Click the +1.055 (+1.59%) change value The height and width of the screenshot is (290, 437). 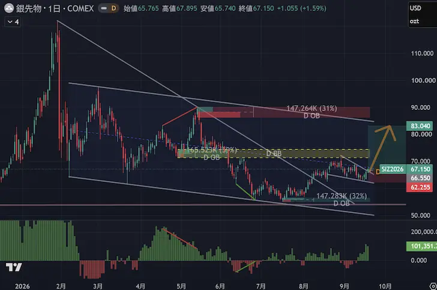[301, 8]
